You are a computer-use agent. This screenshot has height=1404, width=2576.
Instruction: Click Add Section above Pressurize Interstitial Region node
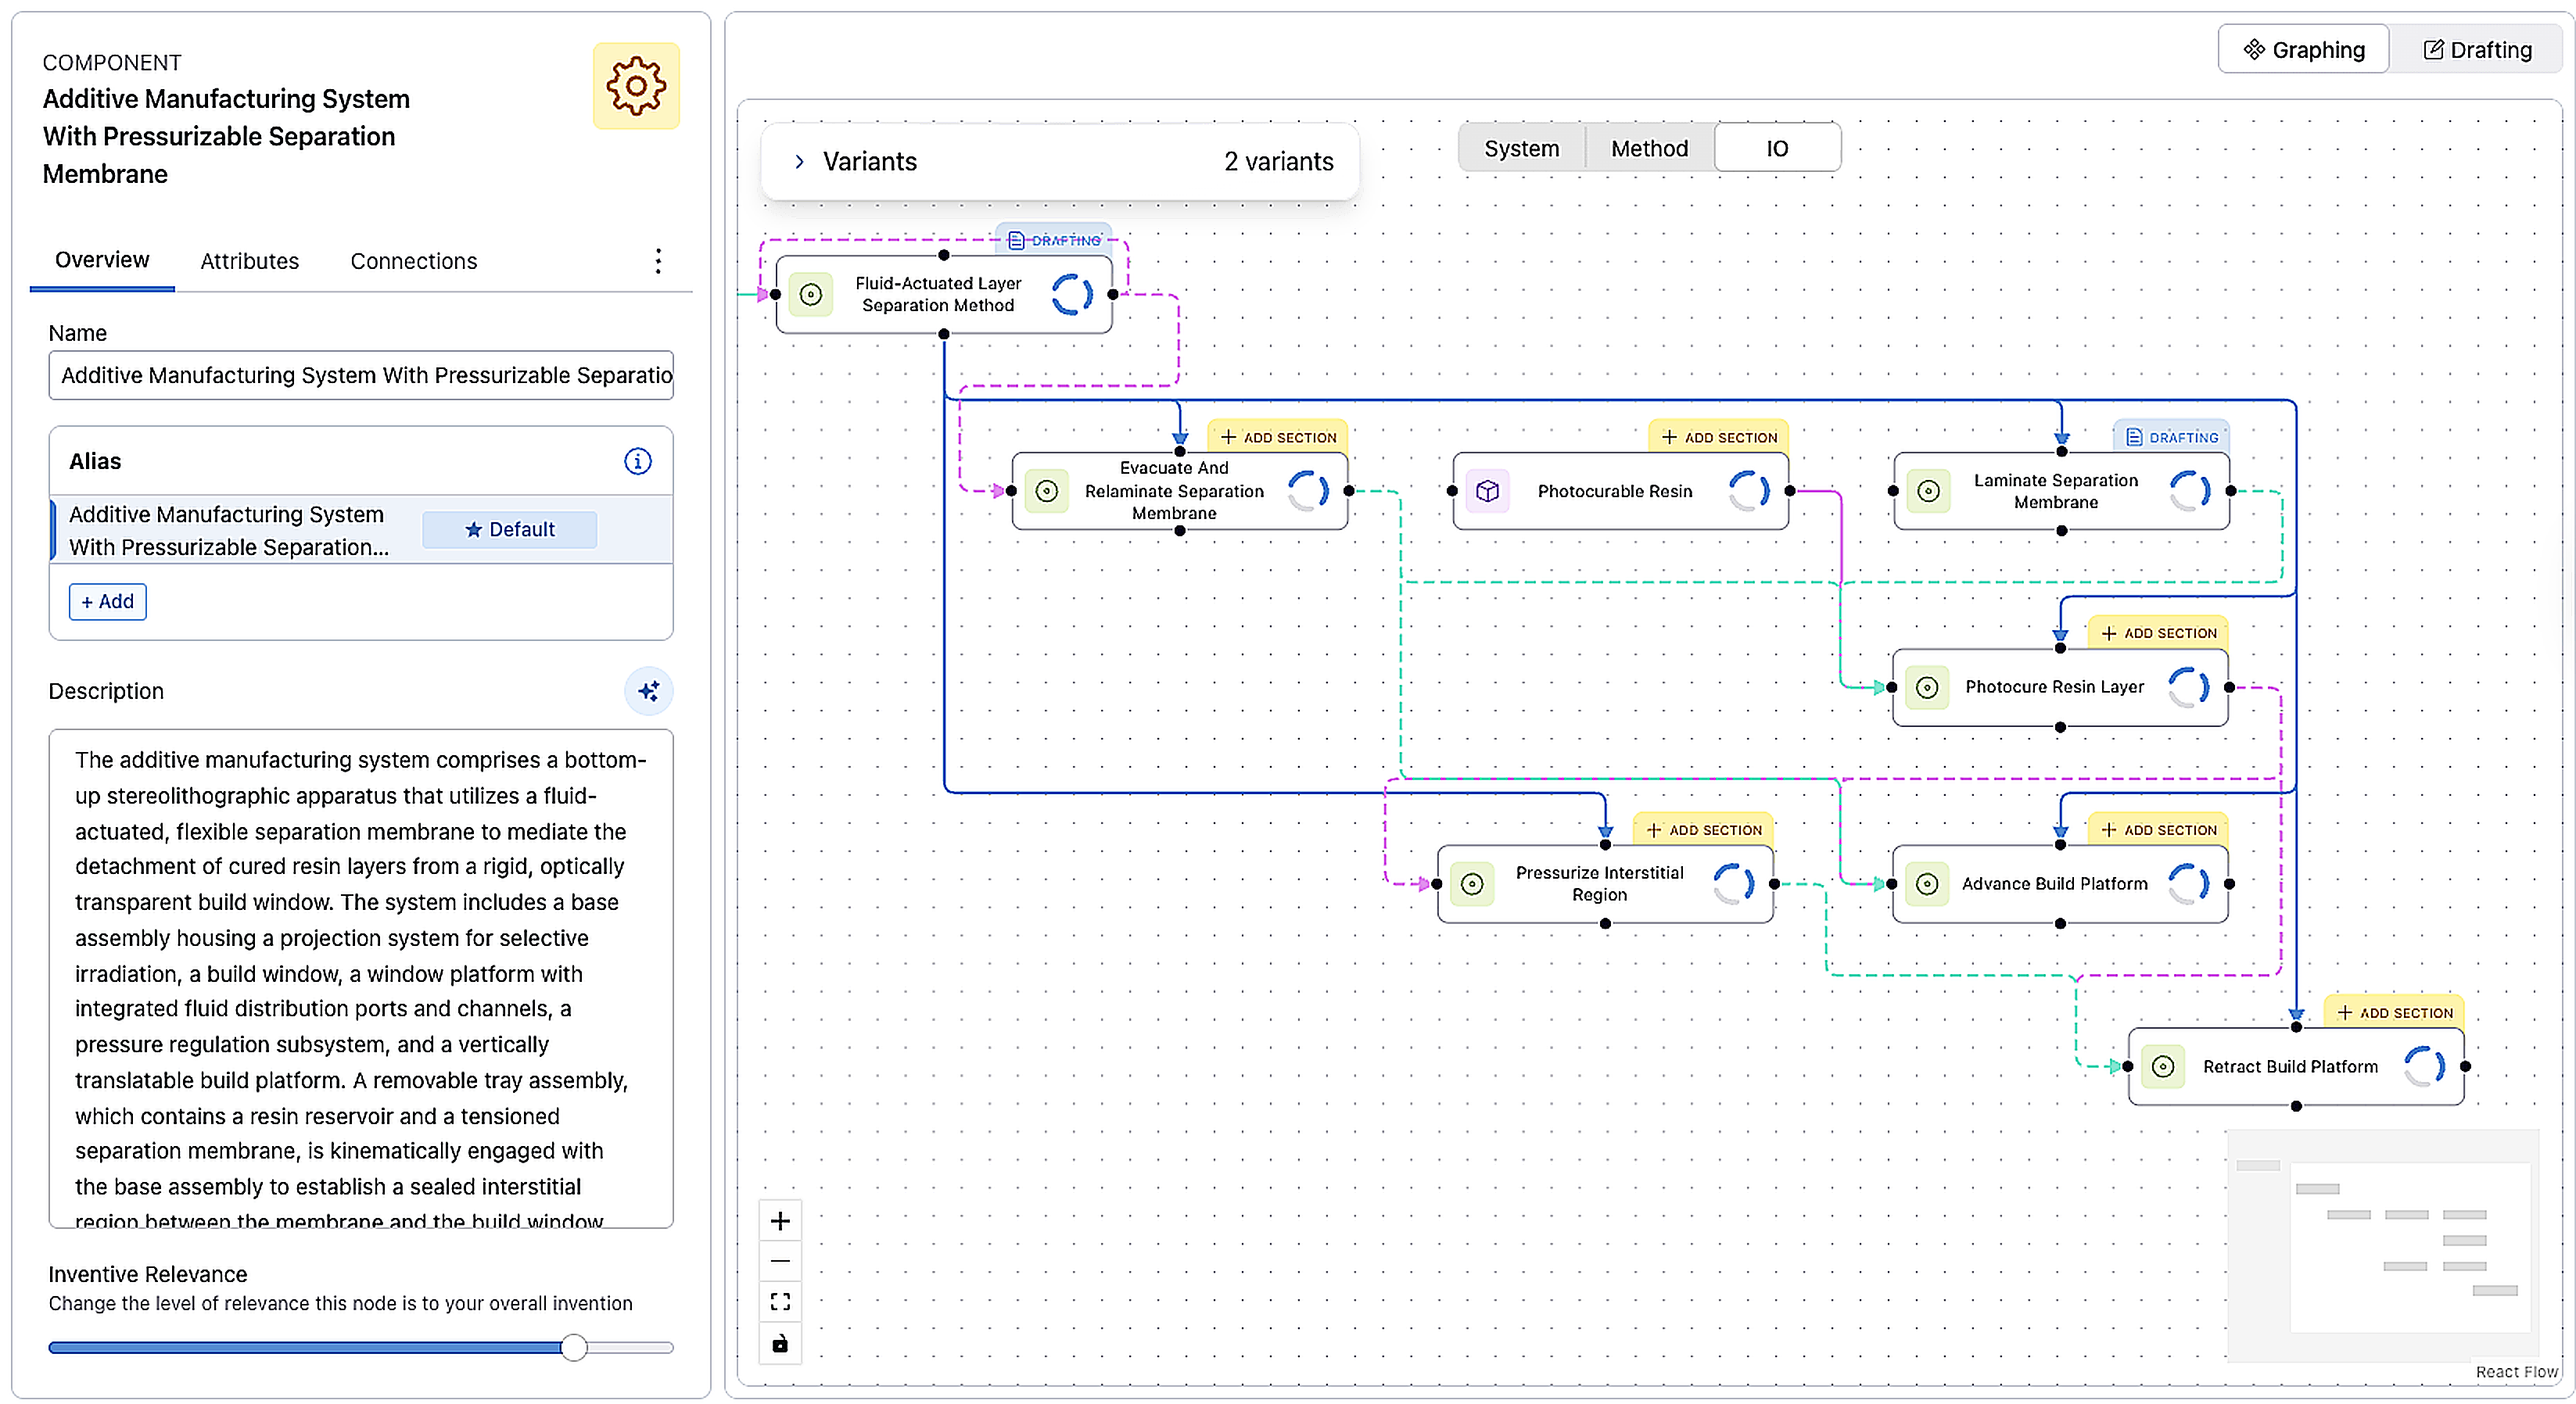coord(1703,830)
